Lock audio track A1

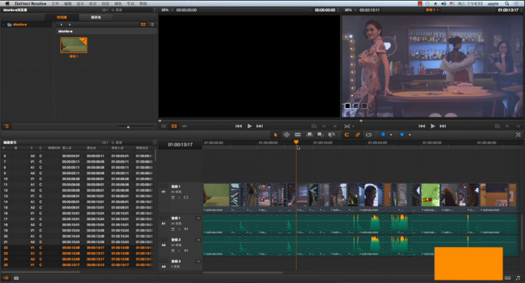[179, 229]
